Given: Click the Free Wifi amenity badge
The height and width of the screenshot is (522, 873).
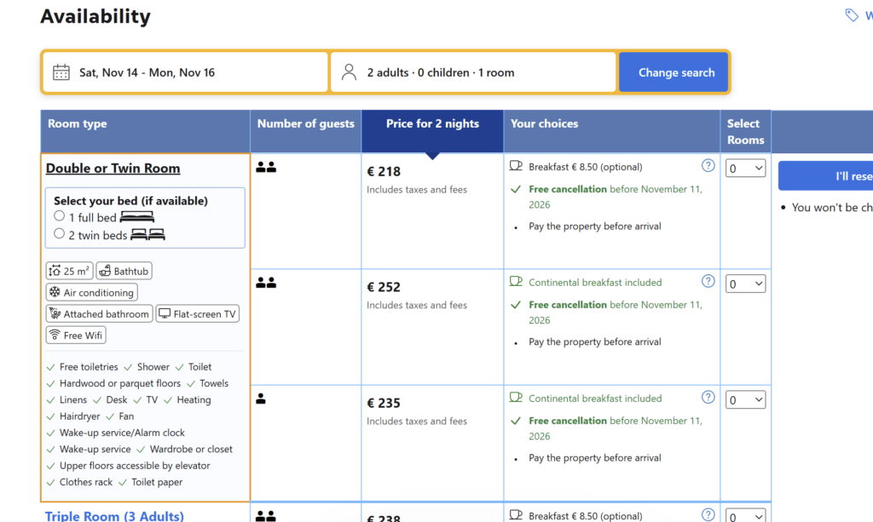Looking at the screenshot, I should (76, 336).
